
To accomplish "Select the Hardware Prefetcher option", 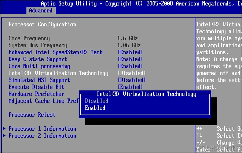I will [36, 94].
